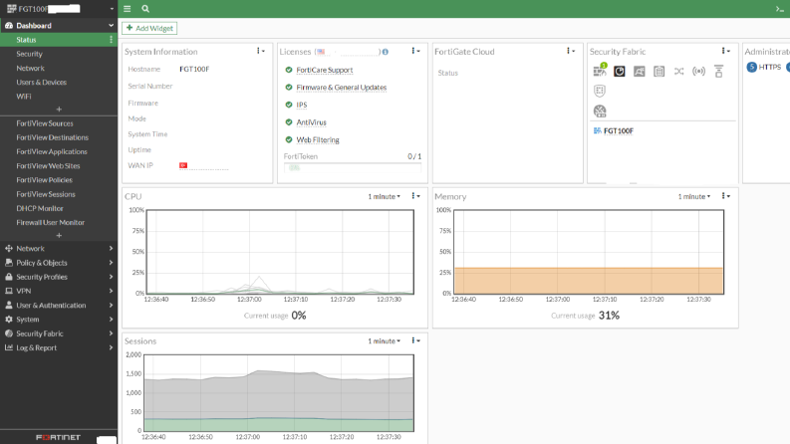The image size is (790, 444).
Task: Expand the Security Fabric sidebar menu
Action: coord(59,333)
